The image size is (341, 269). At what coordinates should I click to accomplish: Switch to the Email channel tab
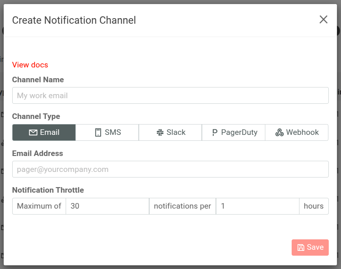coord(44,132)
